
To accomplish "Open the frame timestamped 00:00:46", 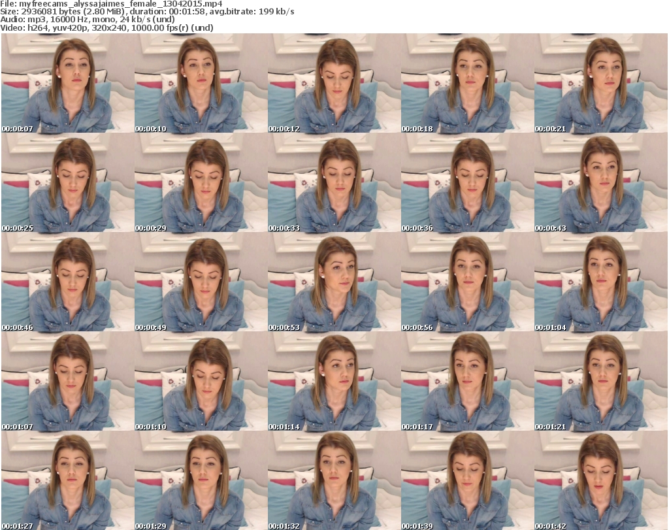I will (67, 282).
